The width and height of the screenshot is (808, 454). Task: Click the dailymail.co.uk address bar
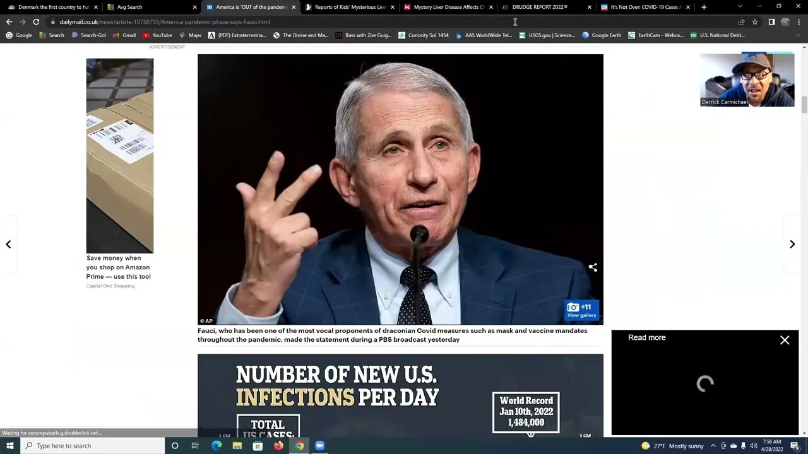point(391,21)
